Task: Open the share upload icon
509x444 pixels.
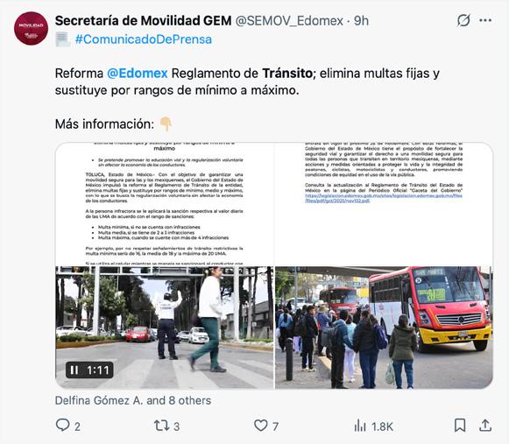Action: (x=485, y=426)
